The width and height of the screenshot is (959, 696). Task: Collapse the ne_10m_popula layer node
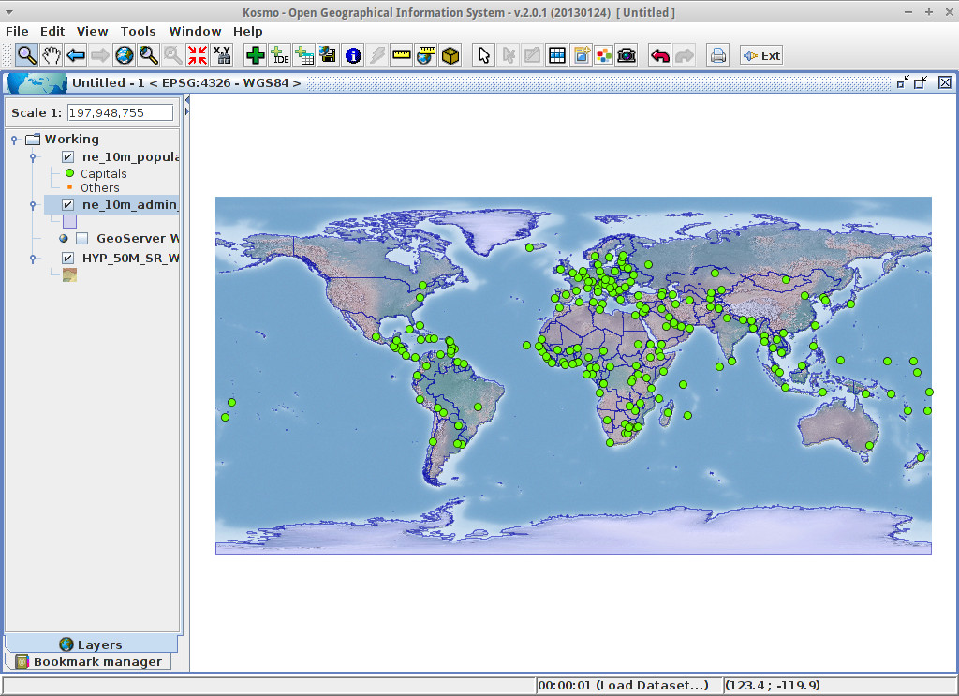33,157
